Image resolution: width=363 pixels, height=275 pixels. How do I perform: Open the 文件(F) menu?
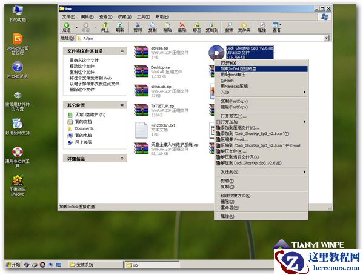point(68,17)
